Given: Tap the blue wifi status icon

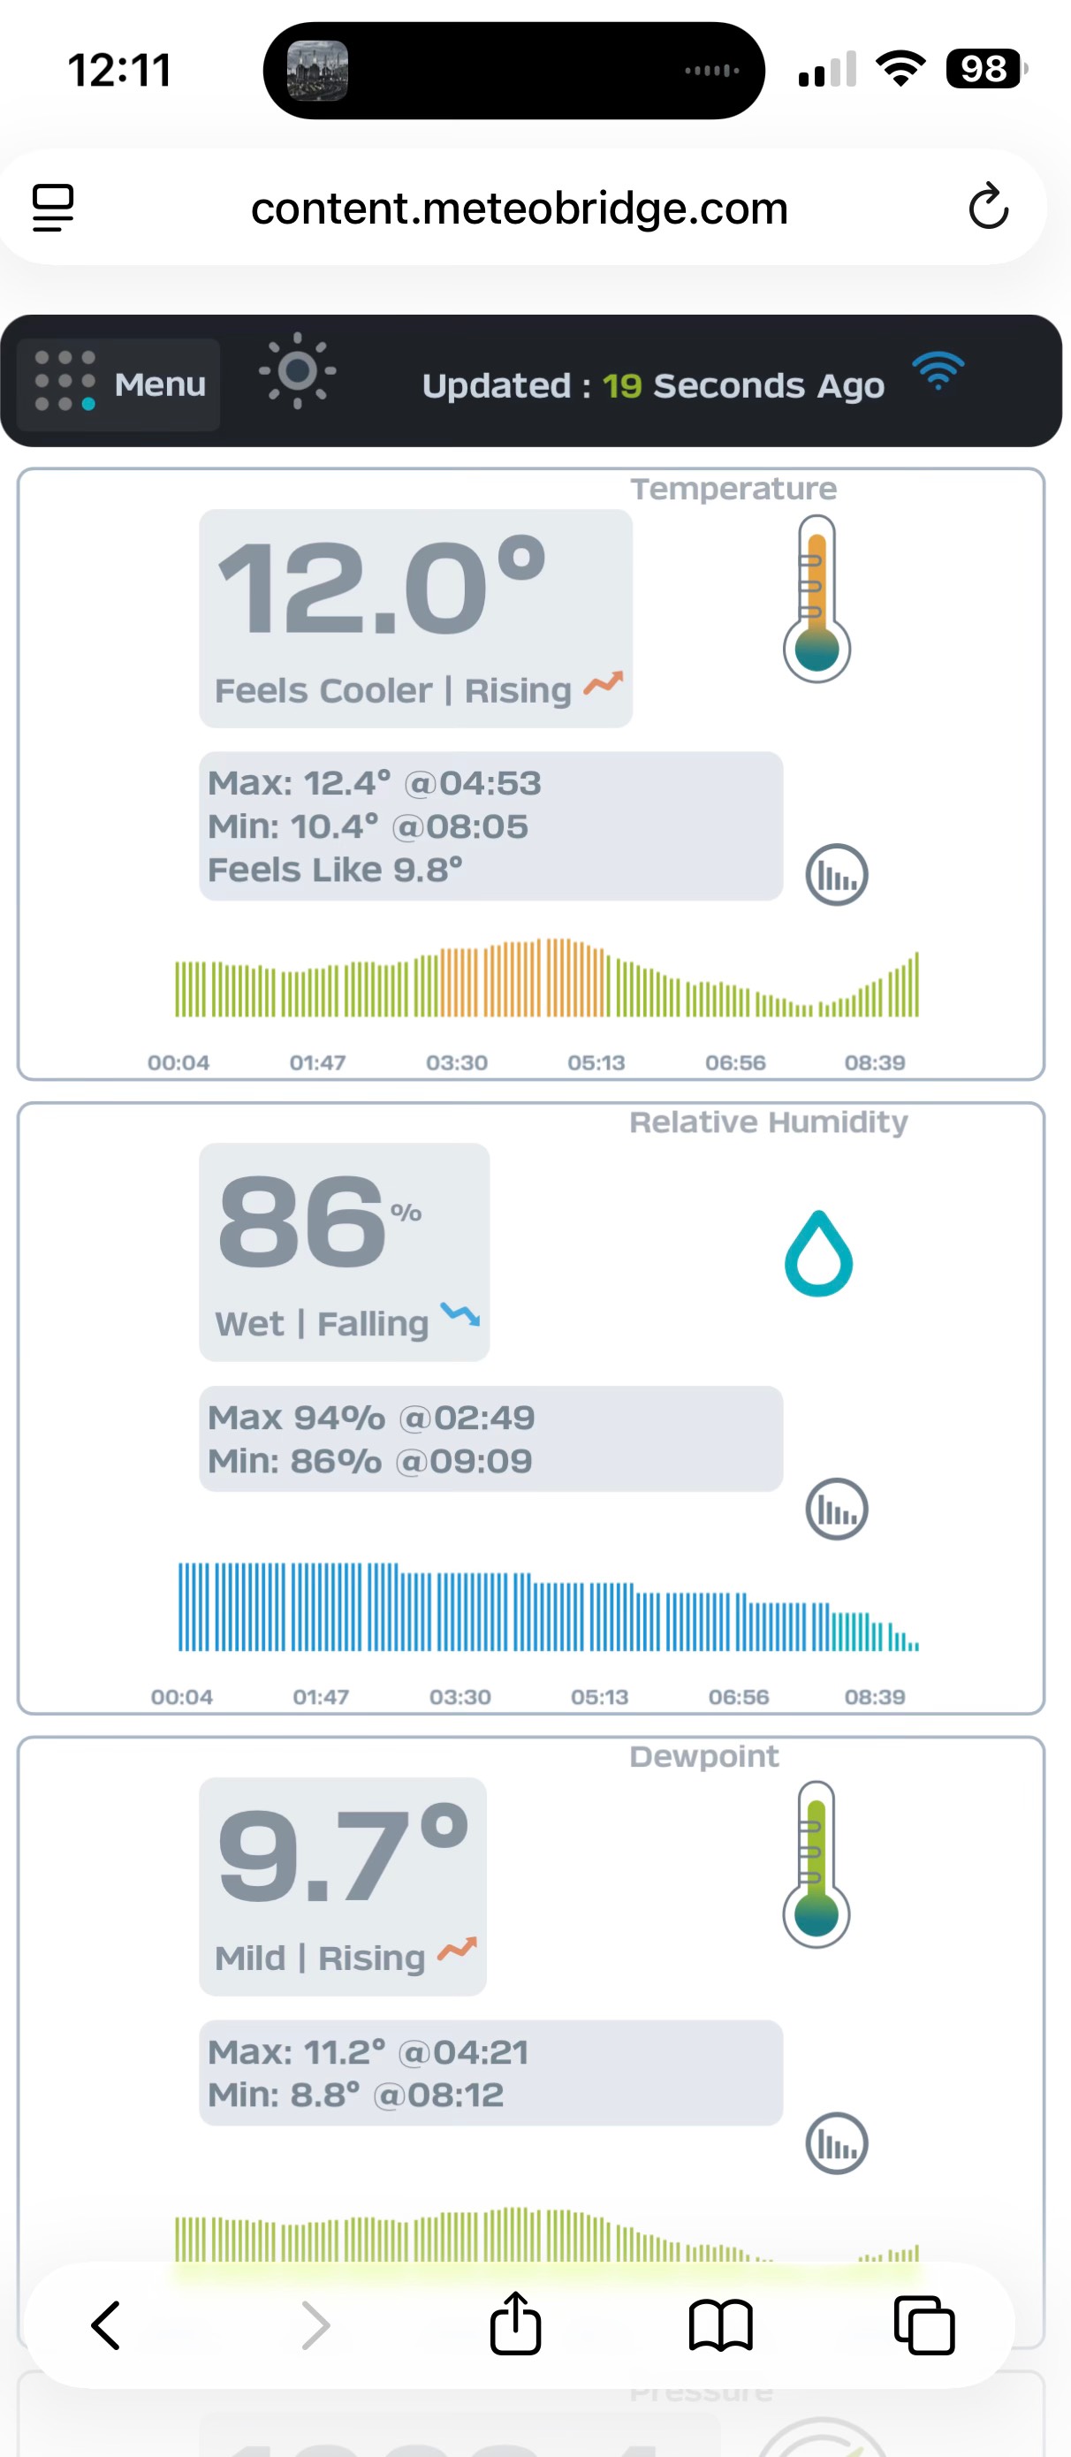Looking at the screenshot, I should 938,371.
